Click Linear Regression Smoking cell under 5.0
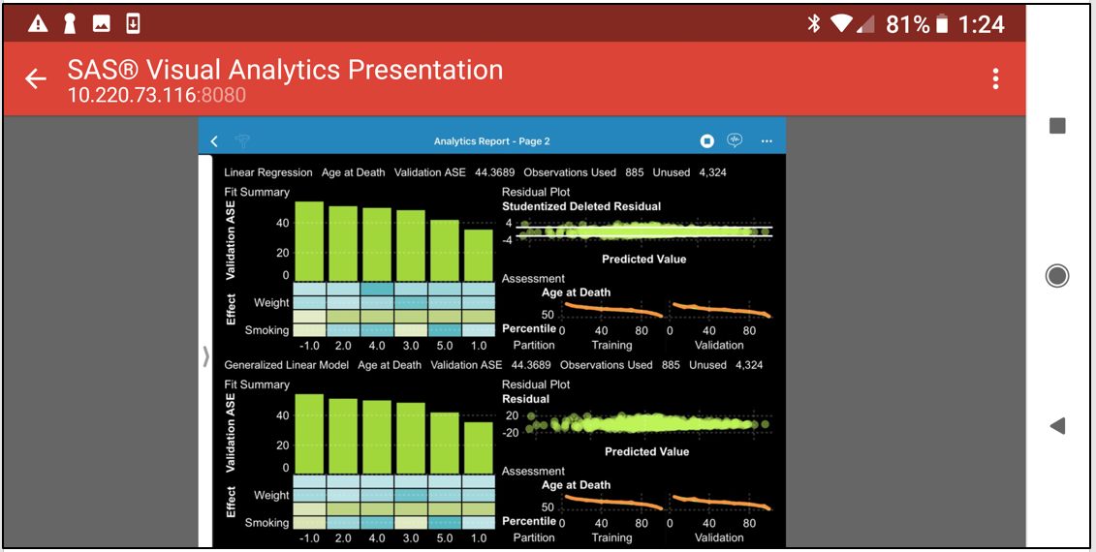The image size is (1096, 552). coord(445,330)
